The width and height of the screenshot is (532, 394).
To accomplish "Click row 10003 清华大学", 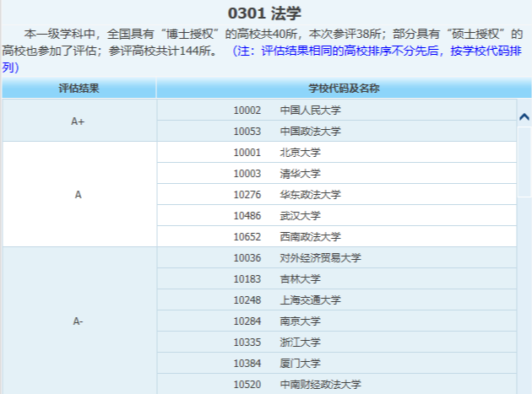I will (337, 173).
